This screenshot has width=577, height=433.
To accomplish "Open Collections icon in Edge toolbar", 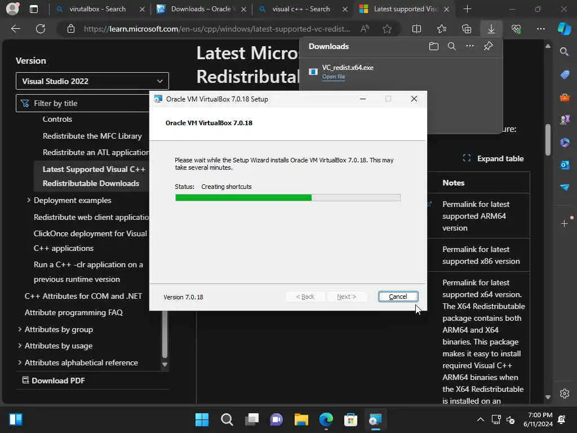I will 467,29.
